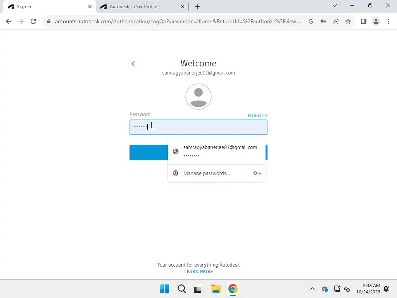397x298 pixels.
Task: Bookmark this page with star icon
Action: [348, 21]
